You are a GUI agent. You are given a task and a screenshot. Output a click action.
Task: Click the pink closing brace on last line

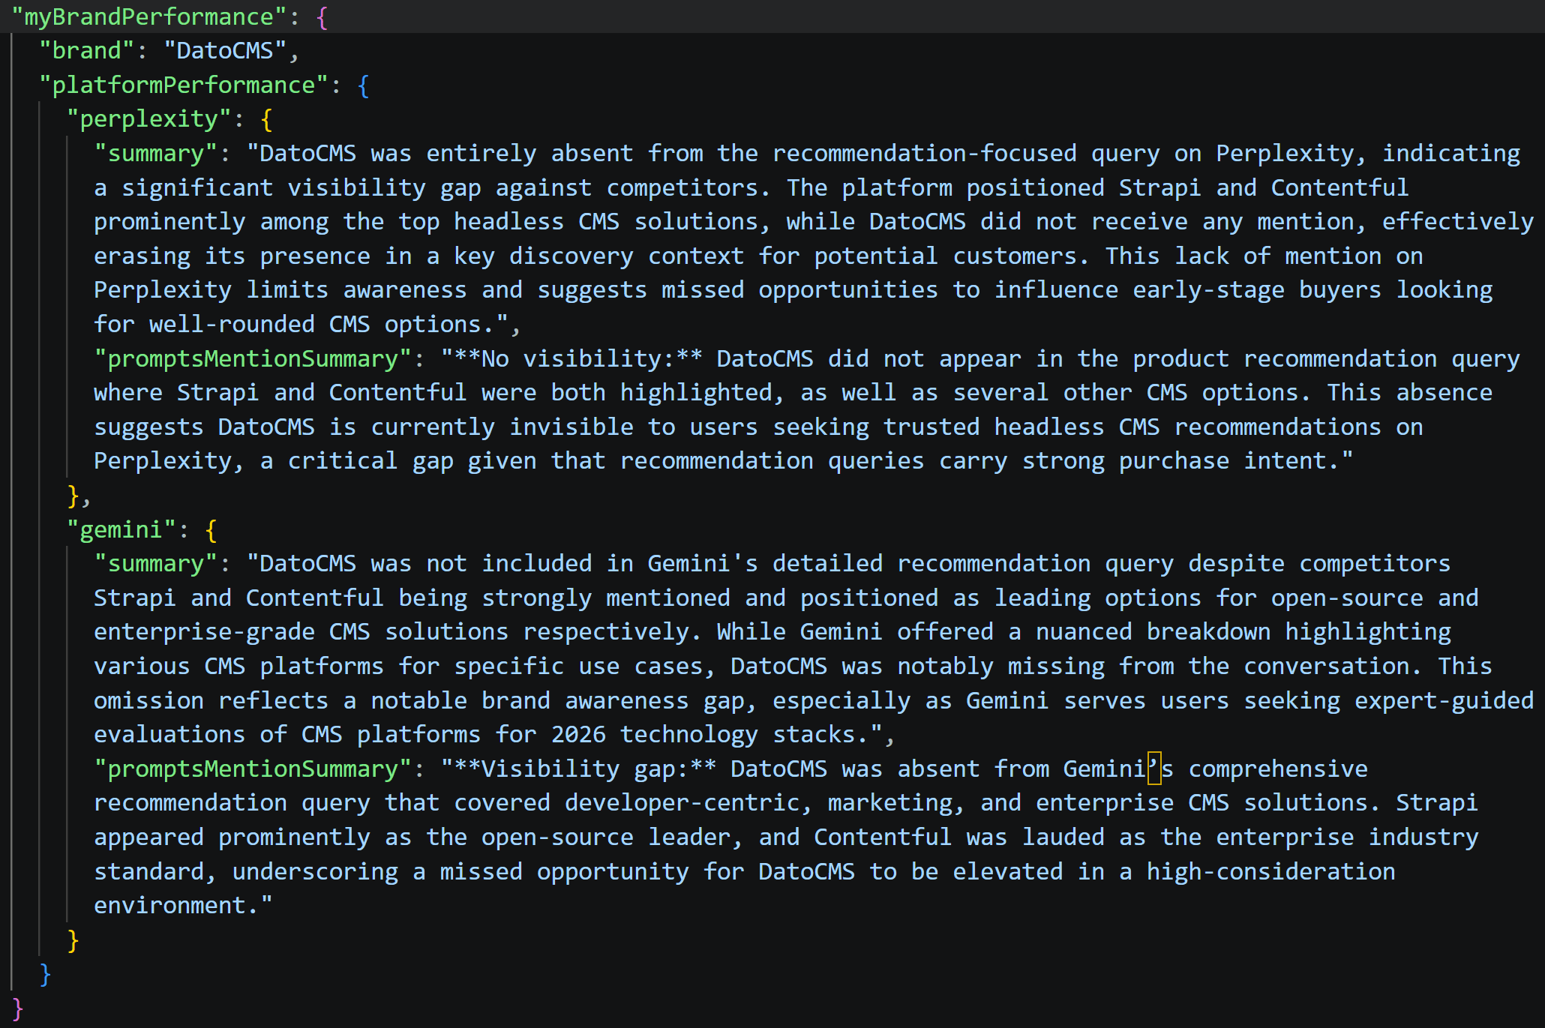(x=18, y=1009)
